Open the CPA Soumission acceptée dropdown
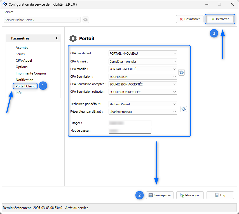This screenshot has height=214, width=239. [143, 84]
